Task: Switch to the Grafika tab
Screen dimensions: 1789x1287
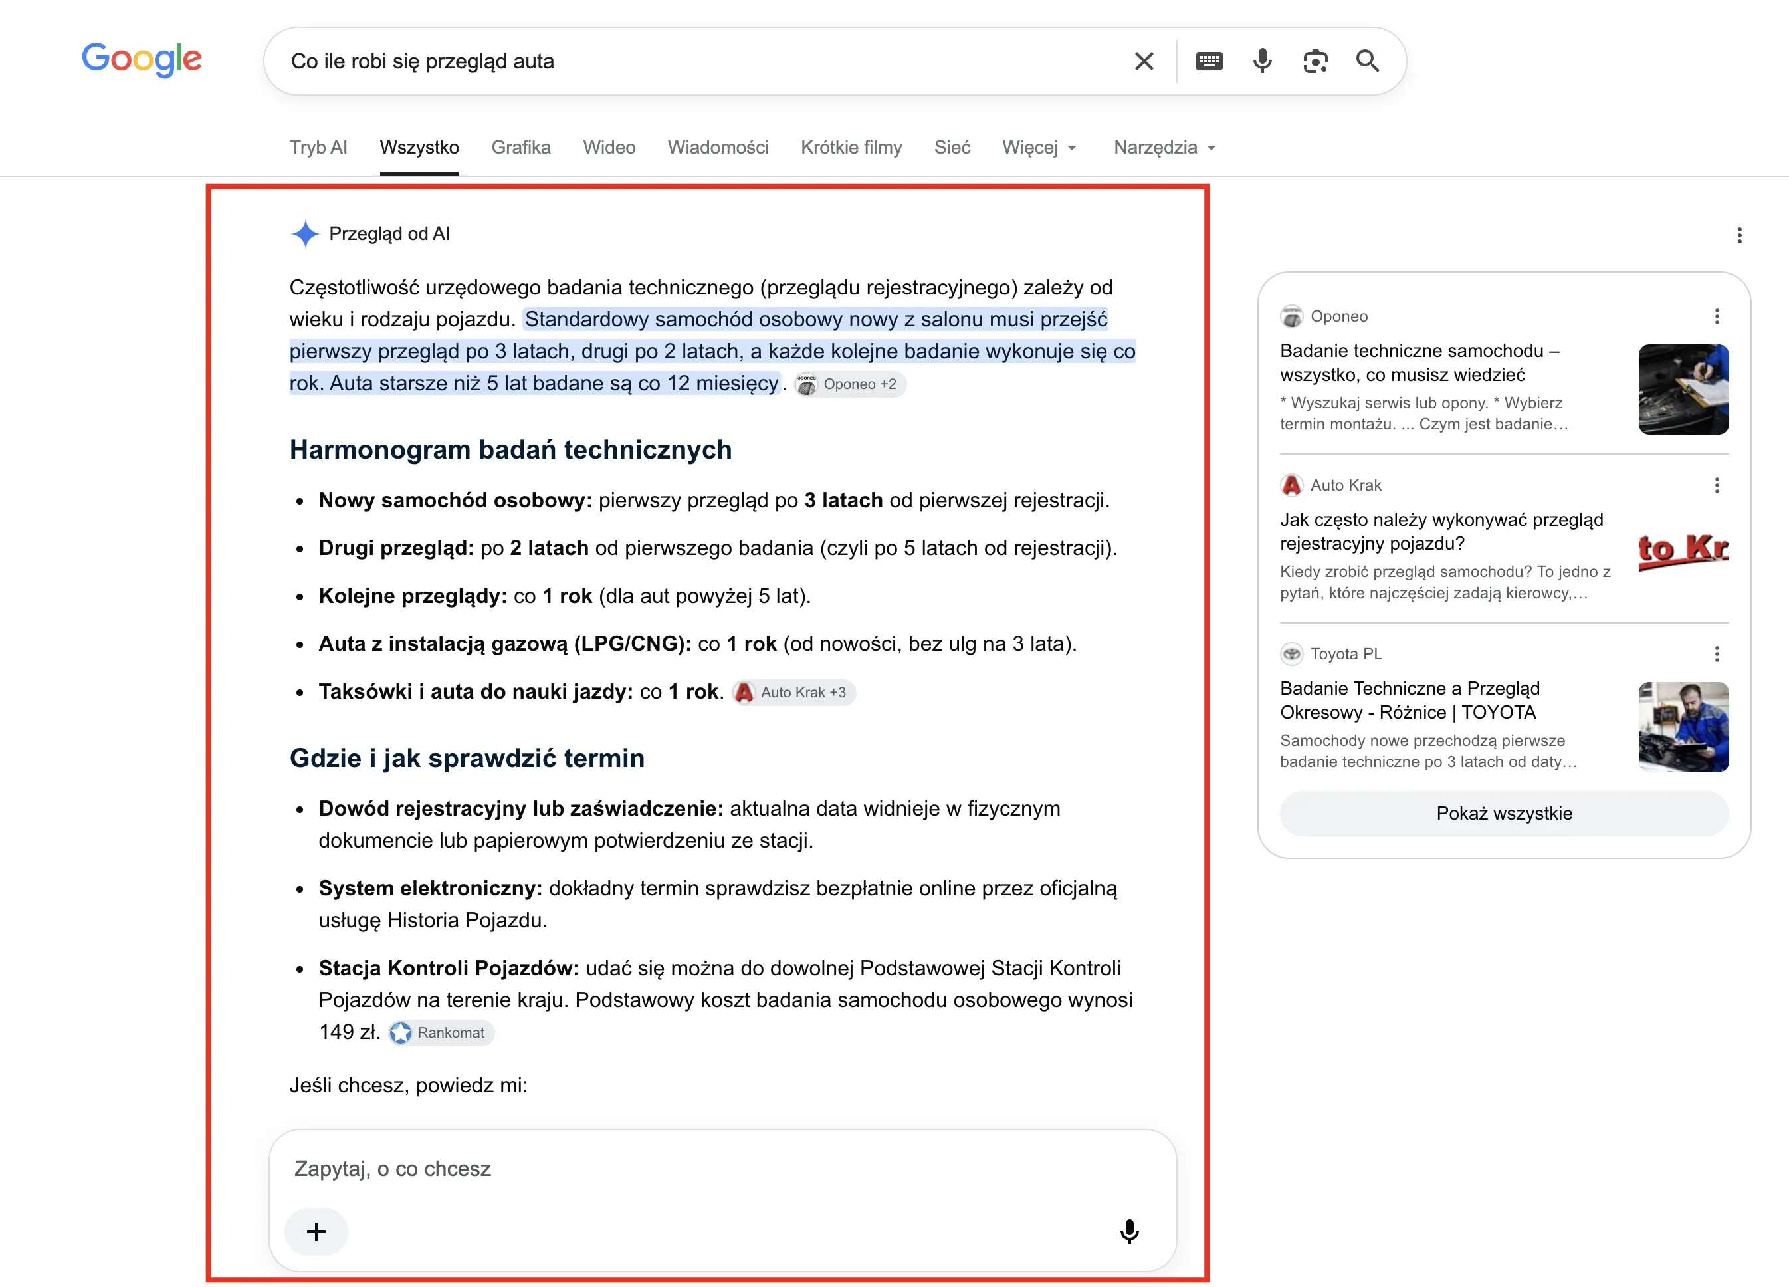Action: [522, 148]
